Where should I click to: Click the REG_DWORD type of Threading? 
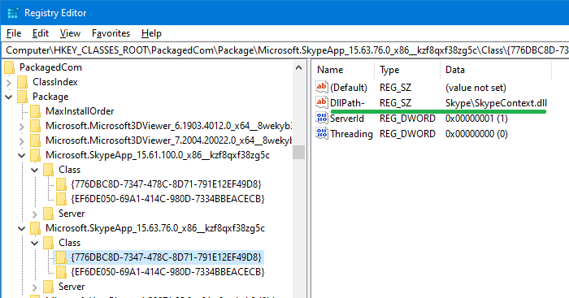pos(407,134)
